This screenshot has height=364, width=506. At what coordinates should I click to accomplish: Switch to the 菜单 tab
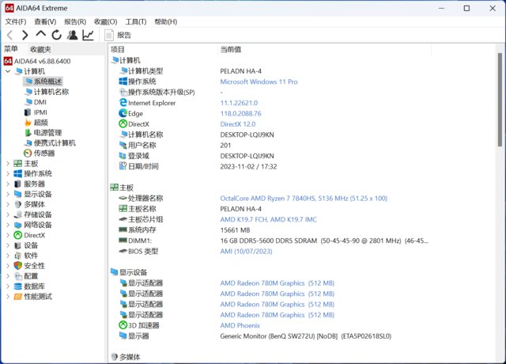click(x=11, y=49)
